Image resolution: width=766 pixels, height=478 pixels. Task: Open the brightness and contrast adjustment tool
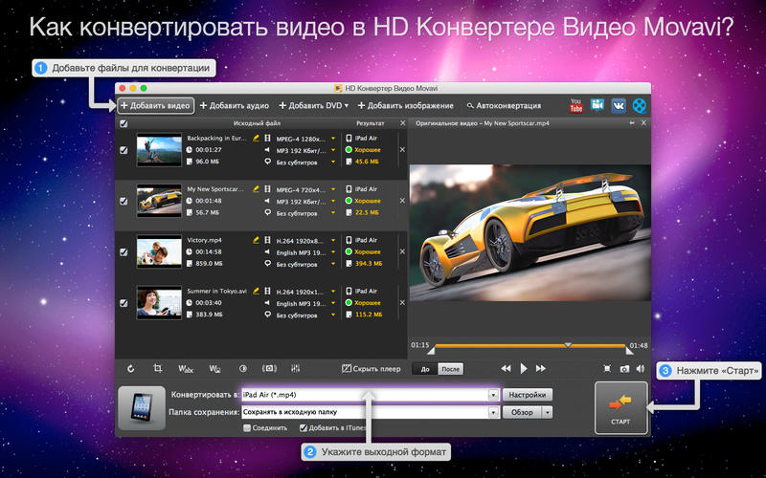[x=243, y=369]
